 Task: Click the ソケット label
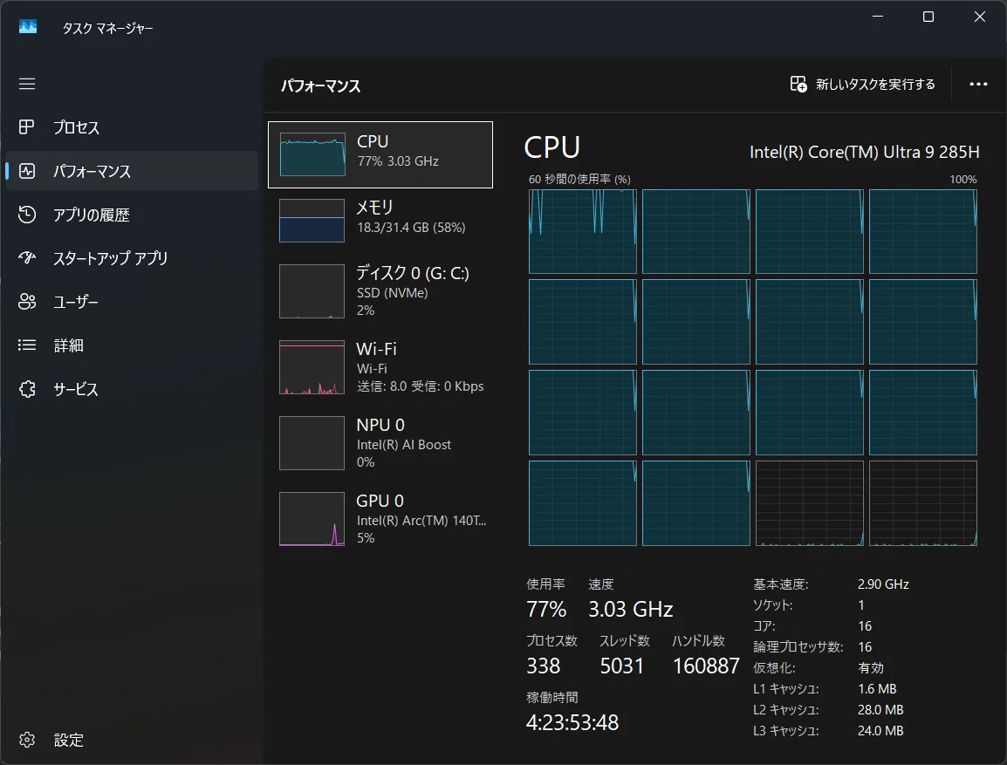(x=773, y=605)
